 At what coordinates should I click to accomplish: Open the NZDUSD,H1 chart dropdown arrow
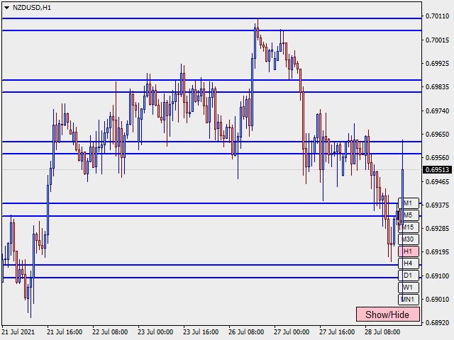point(6,8)
